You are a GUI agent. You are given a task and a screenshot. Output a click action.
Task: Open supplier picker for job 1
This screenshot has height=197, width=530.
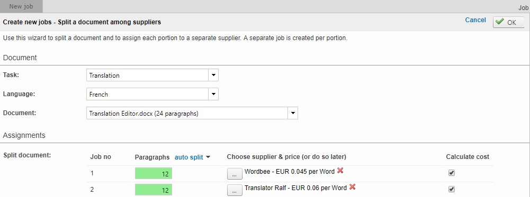click(235, 174)
